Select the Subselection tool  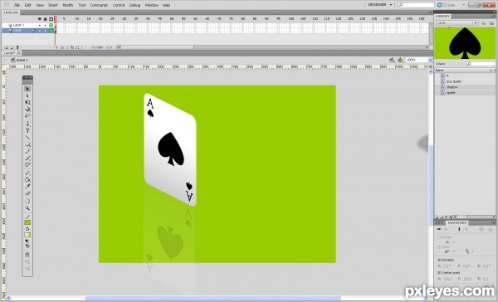[x=27, y=95]
